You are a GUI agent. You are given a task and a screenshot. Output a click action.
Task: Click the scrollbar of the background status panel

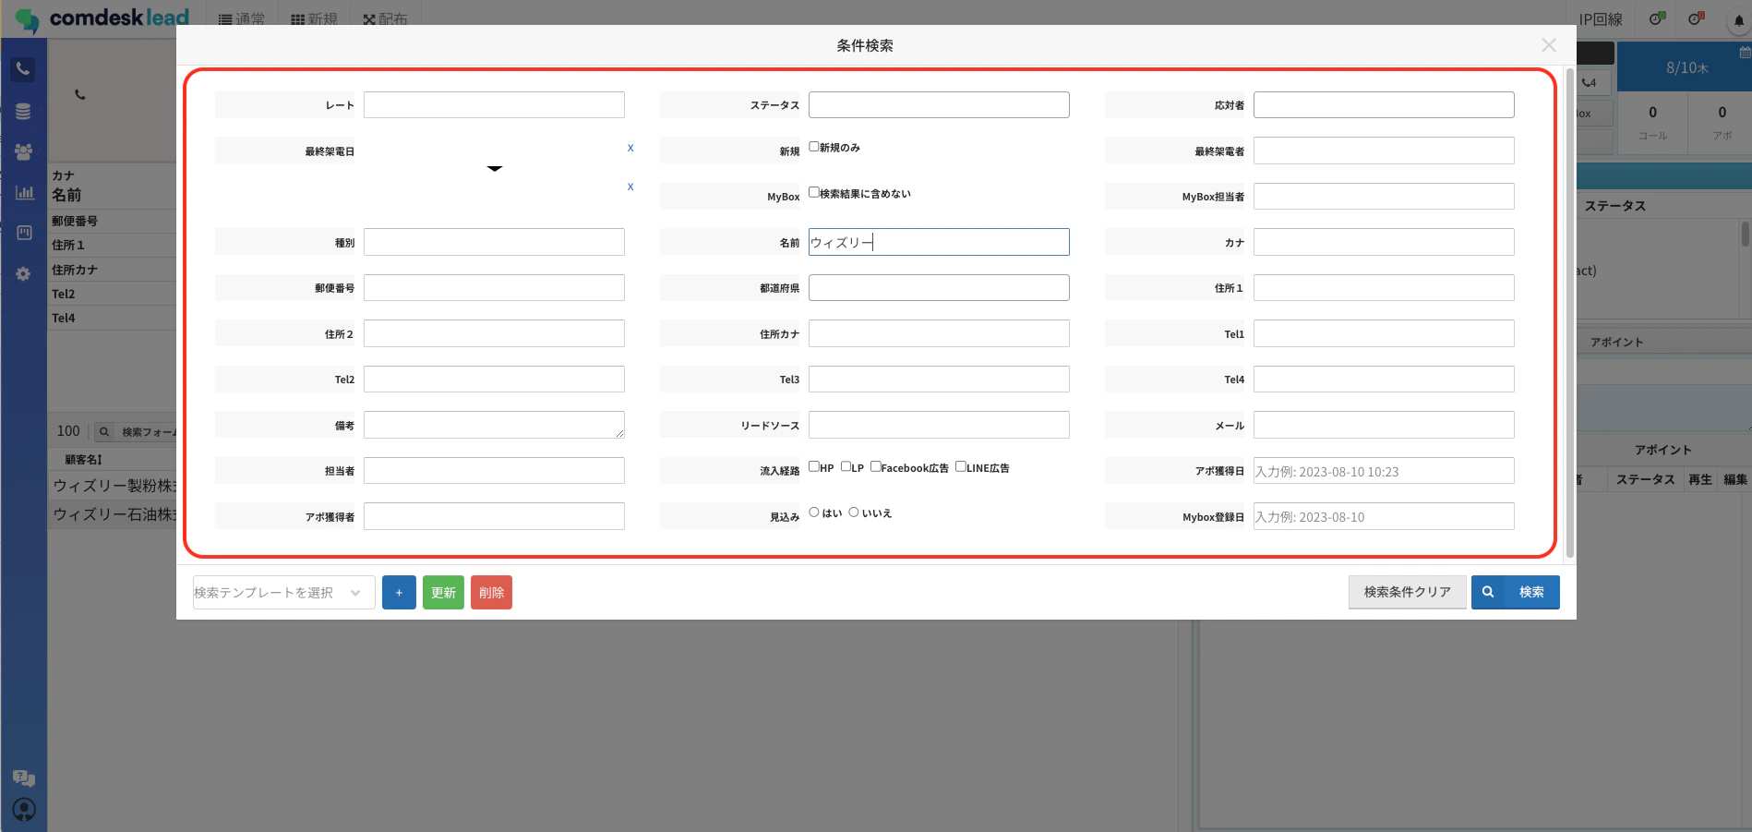click(1745, 235)
